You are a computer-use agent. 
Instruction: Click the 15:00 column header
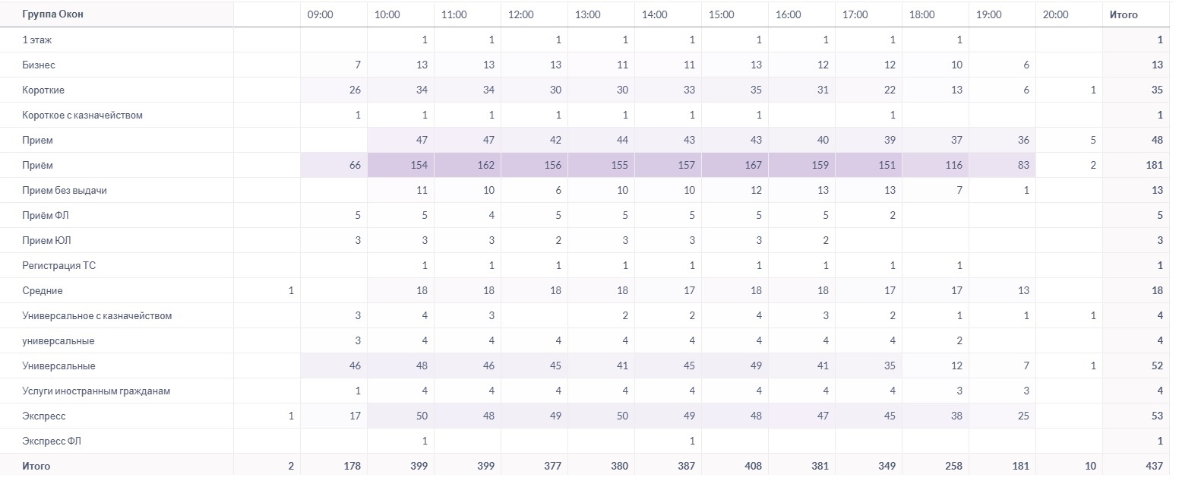click(x=721, y=14)
